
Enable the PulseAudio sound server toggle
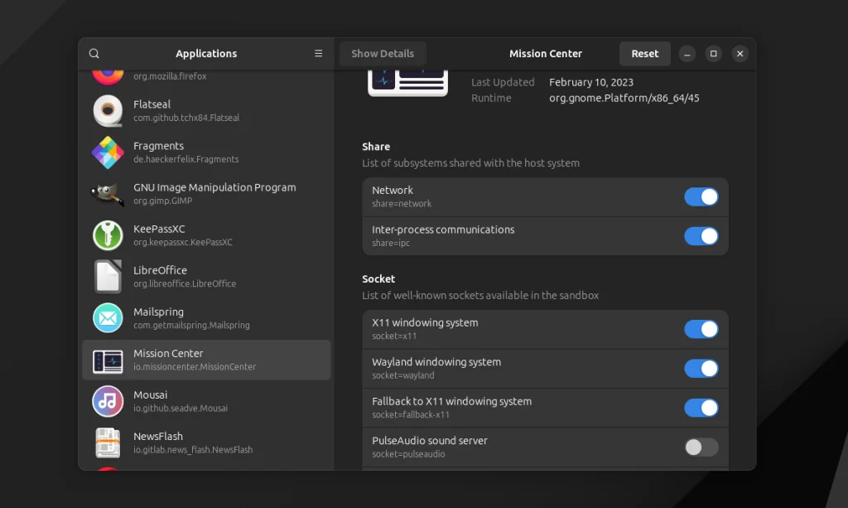tap(701, 448)
